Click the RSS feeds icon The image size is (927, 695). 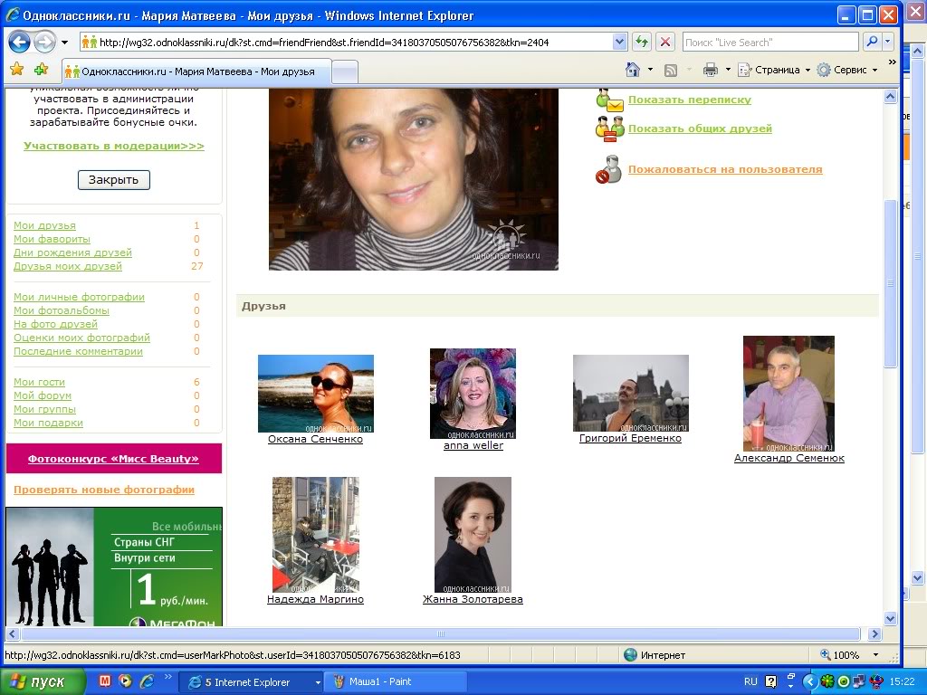tap(671, 70)
